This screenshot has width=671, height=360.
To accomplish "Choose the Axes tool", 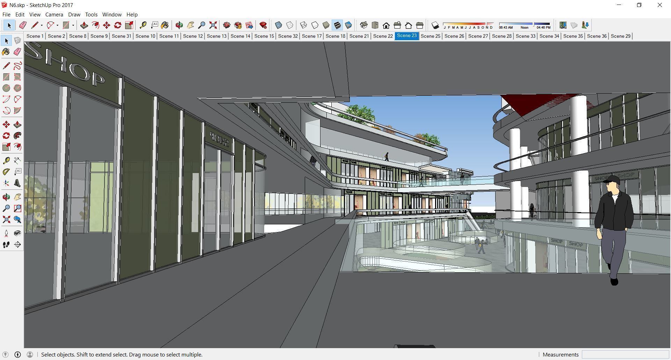I will point(6,183).
